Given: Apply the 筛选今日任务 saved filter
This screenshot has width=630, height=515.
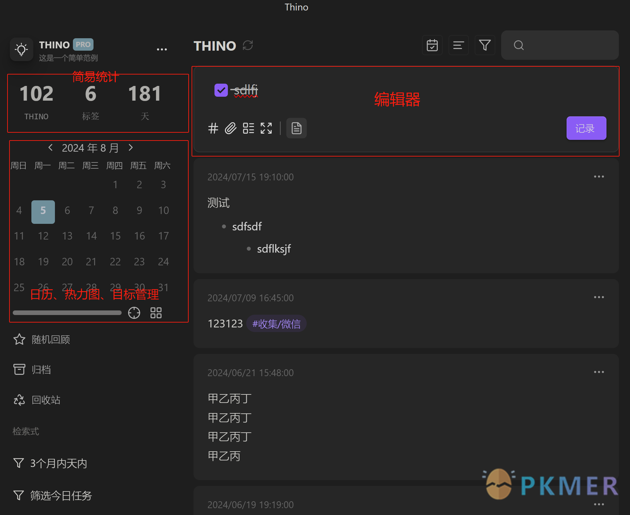Looking at the screenshot, I should (x=53, y=496).
